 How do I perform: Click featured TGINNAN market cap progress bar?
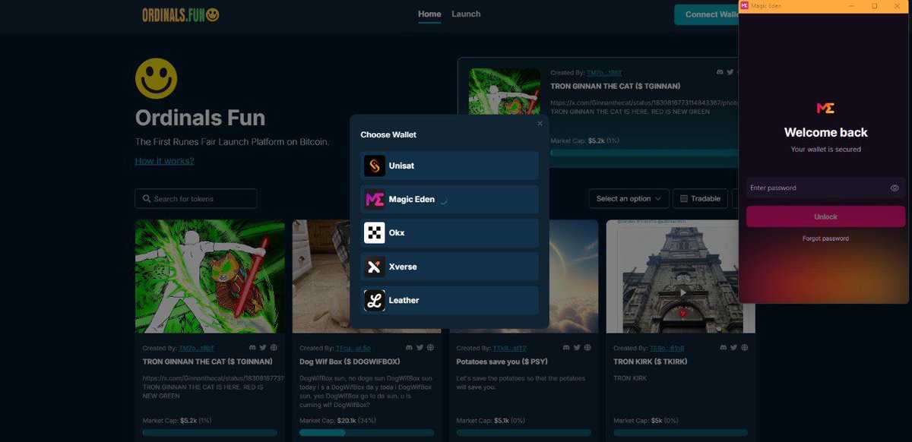[644, 153]
